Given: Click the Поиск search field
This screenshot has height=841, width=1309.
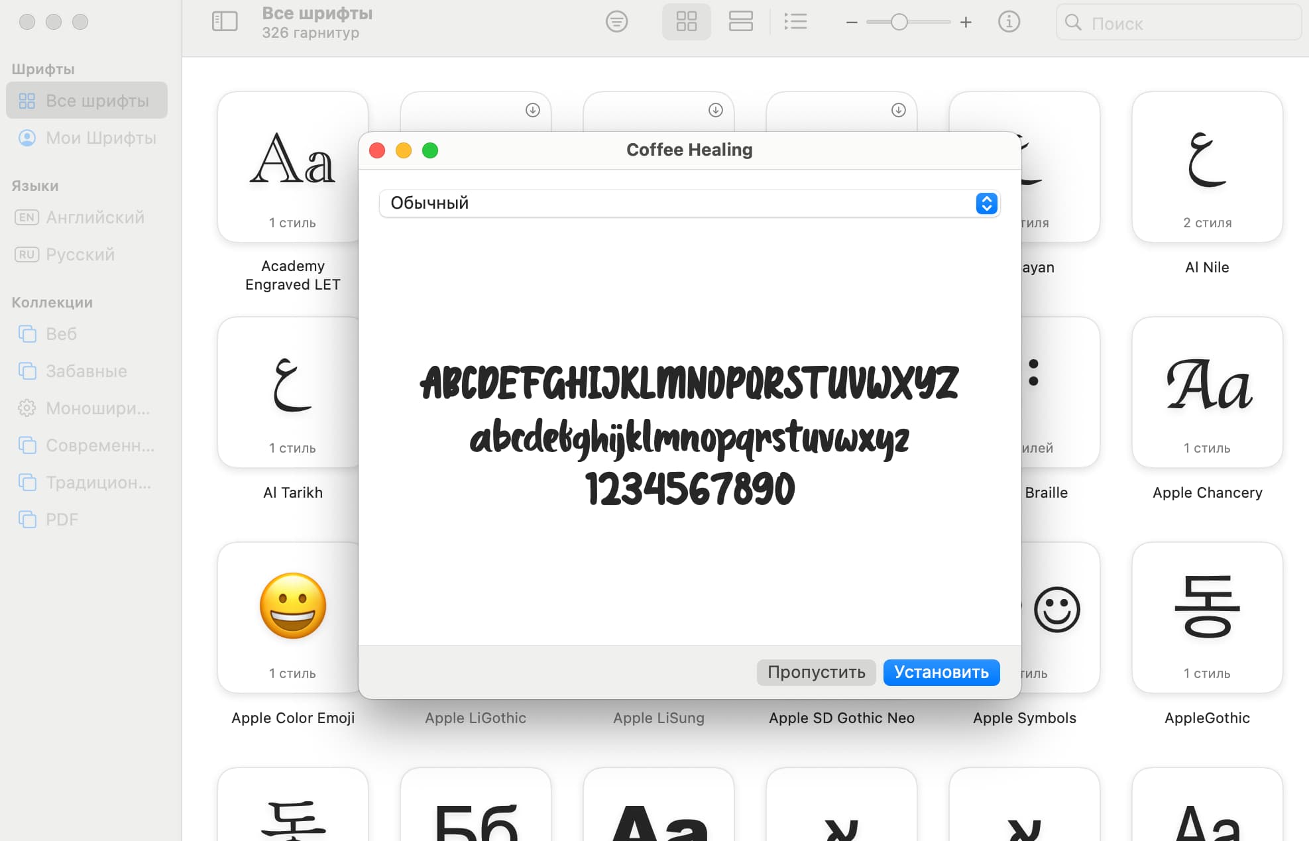Looking at the screenshot, I should click(1178, 23).
